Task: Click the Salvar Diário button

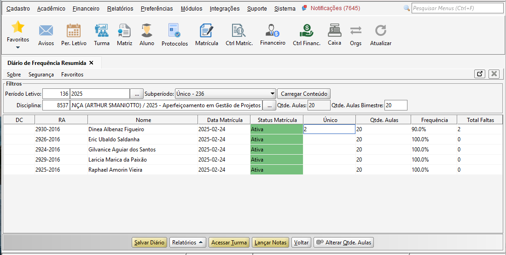Action: [x=150, y=243]
